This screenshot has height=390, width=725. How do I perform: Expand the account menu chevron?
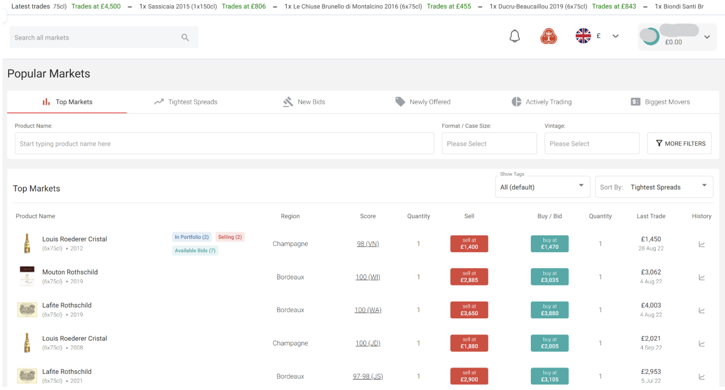(x=707, y=37)
